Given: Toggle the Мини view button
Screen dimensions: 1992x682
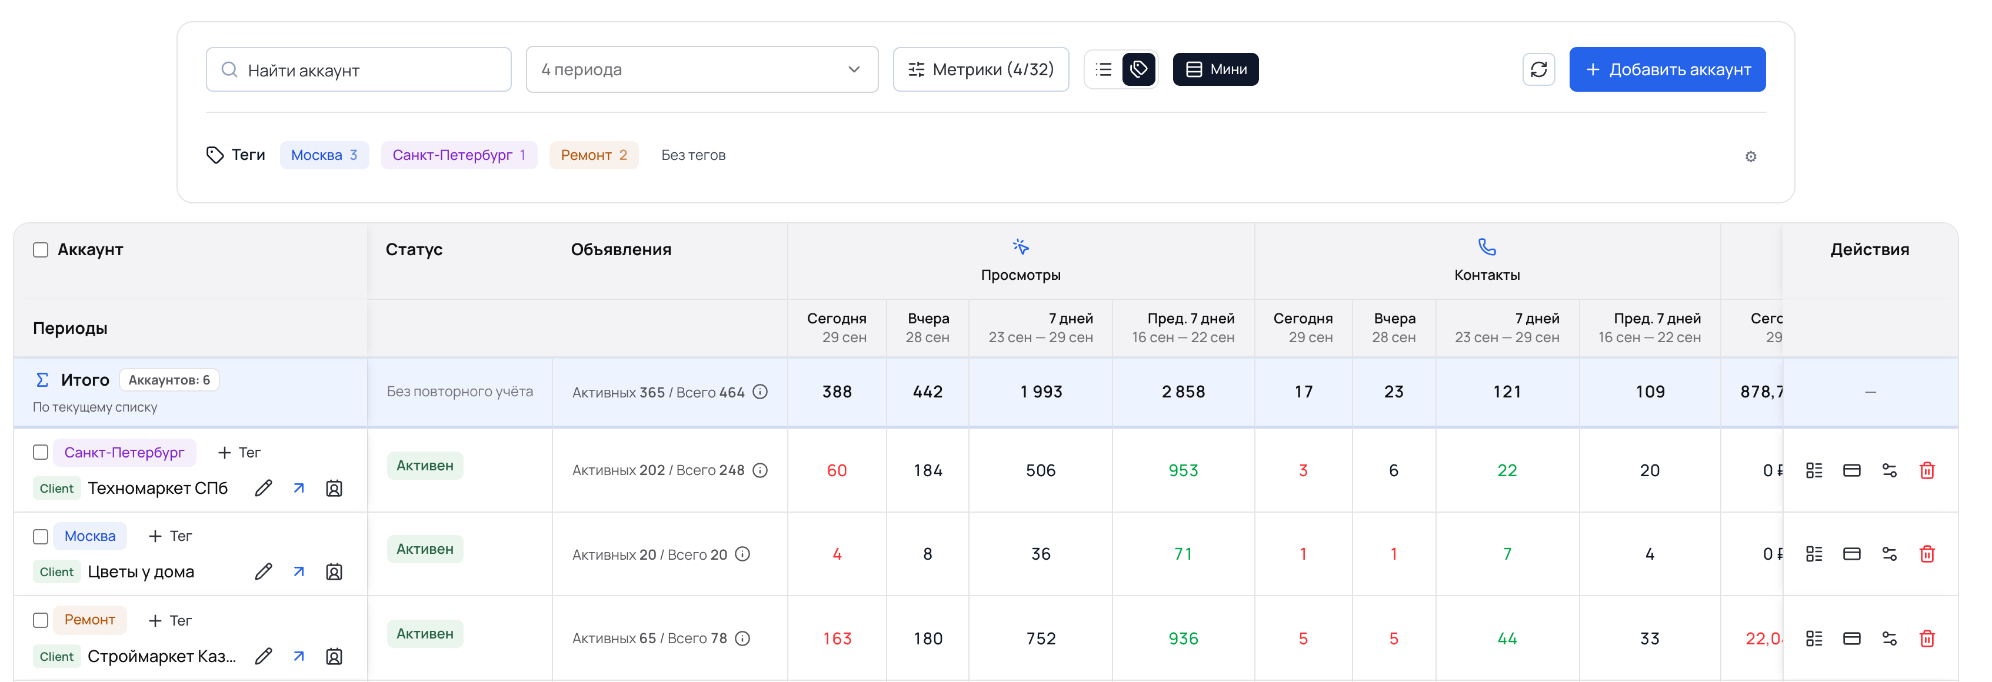Looking at the screenshot, I should [x=1215, y=69].
